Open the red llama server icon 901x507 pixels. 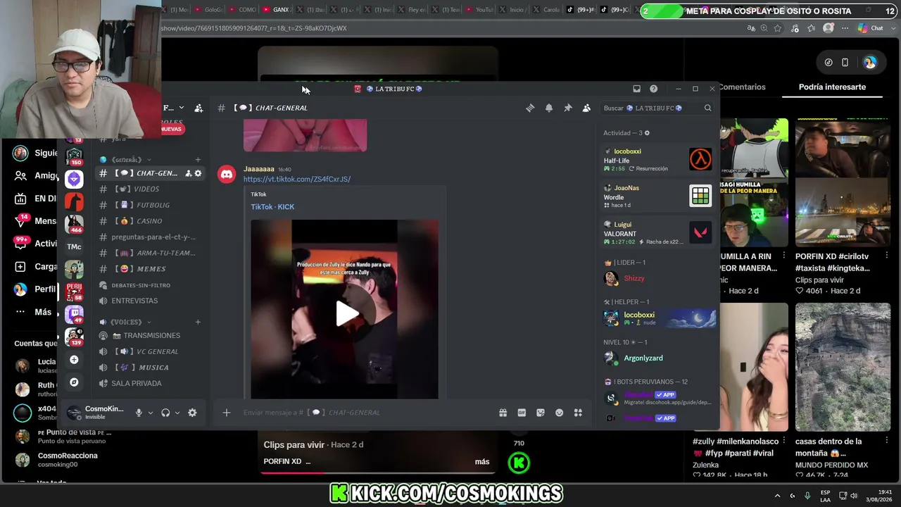[74, 201]
